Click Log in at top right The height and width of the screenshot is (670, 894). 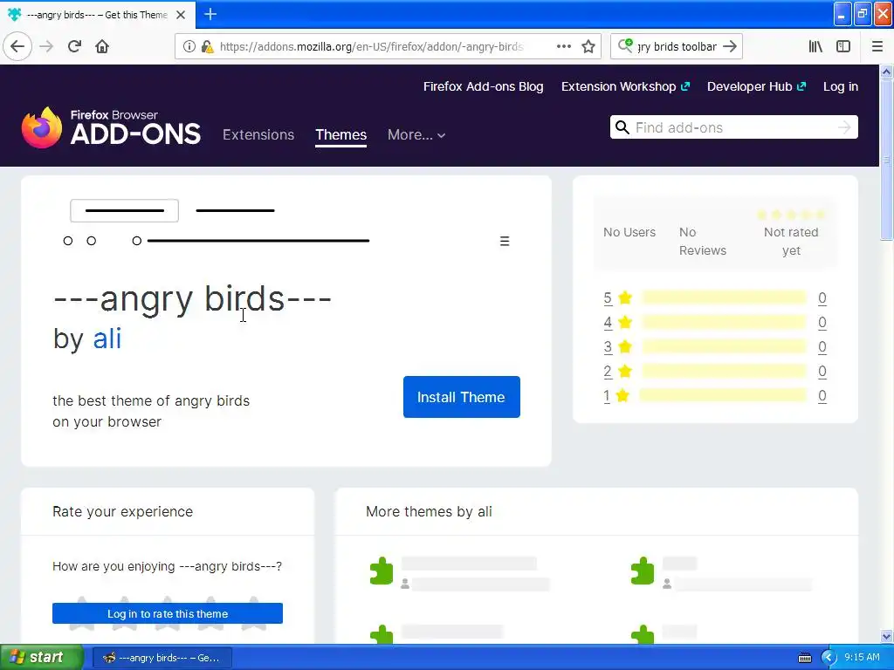[x=841, y=86]
